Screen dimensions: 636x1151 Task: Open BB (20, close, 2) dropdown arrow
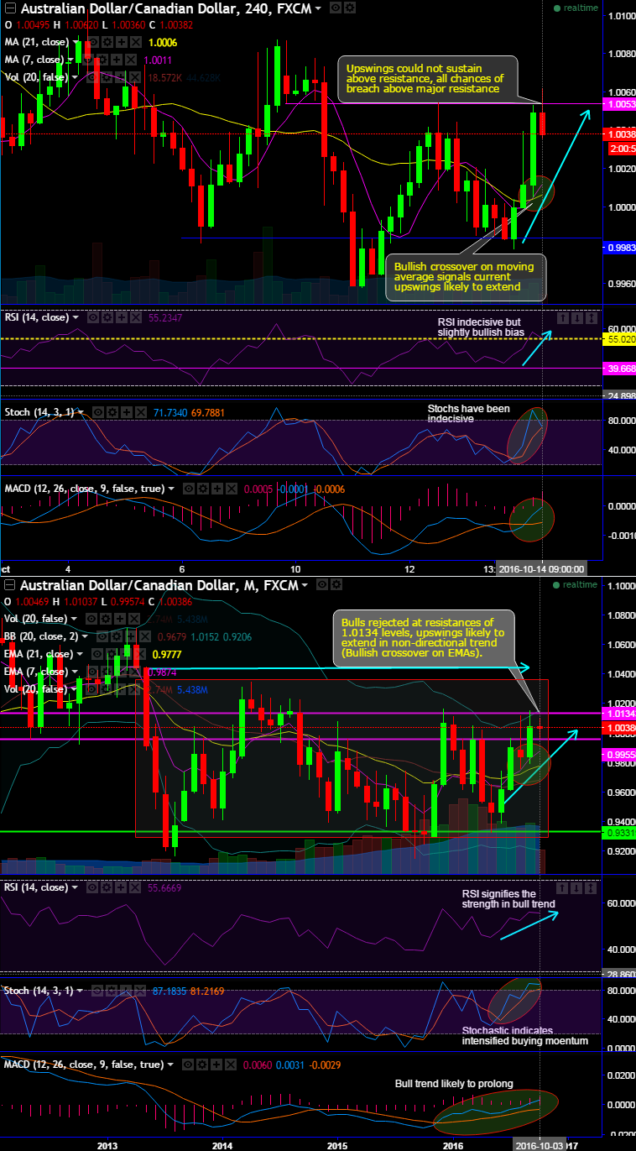[86, 636]
